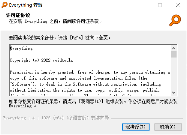
Task: Click the scrollbar track below the thumb
Action: pos(173,73)
